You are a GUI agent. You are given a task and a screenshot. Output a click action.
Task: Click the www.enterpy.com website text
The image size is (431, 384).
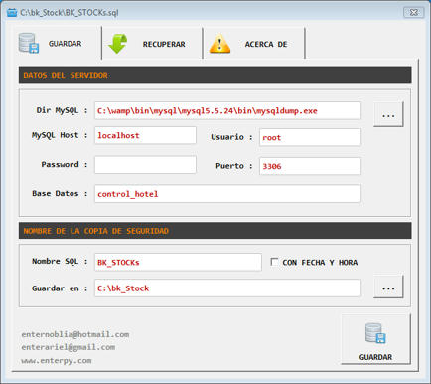57,360
